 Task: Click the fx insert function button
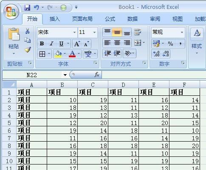pyautogui.click(x=97, y=75)
